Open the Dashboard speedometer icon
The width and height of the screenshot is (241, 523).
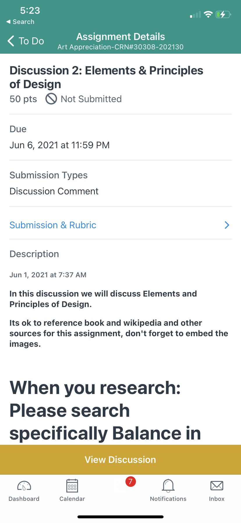(x=24, y=486)
